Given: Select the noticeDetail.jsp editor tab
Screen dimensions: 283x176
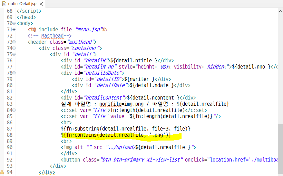Looking at the screenshot, I should (23, 4).
